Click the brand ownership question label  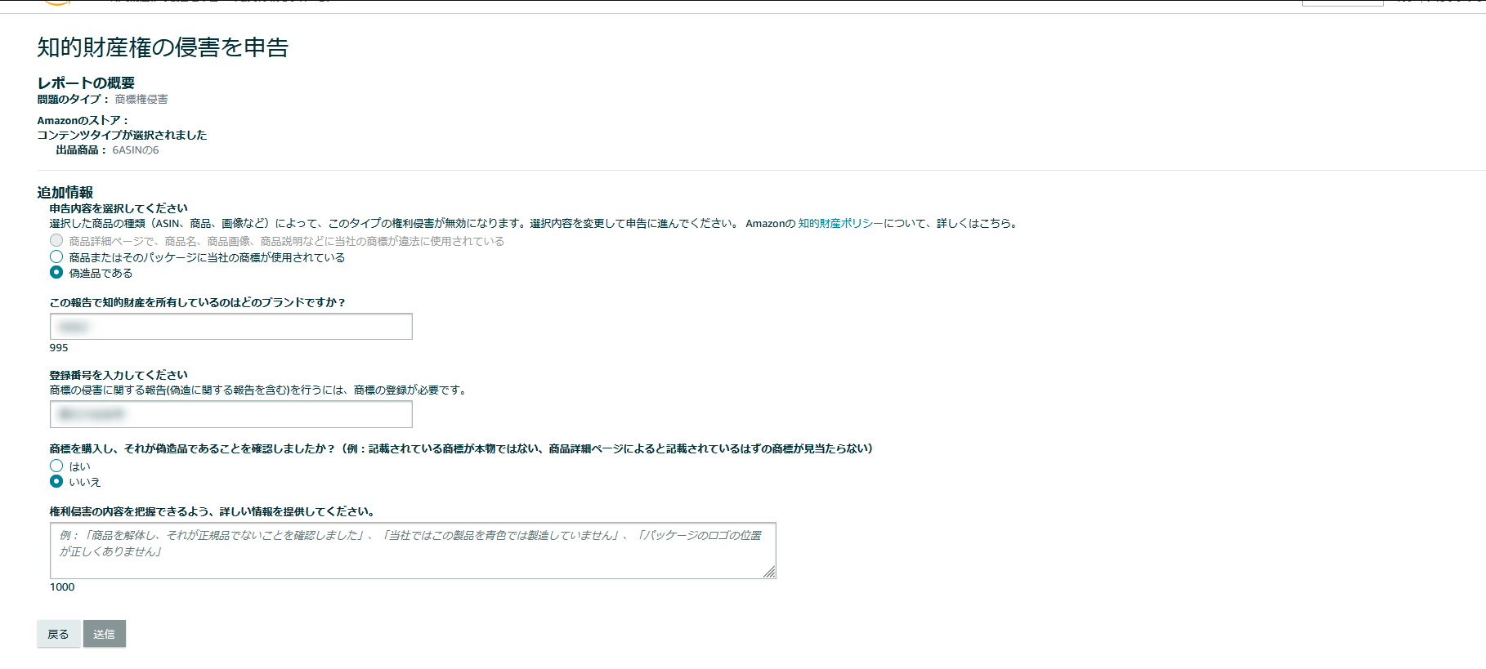point(198,302)
